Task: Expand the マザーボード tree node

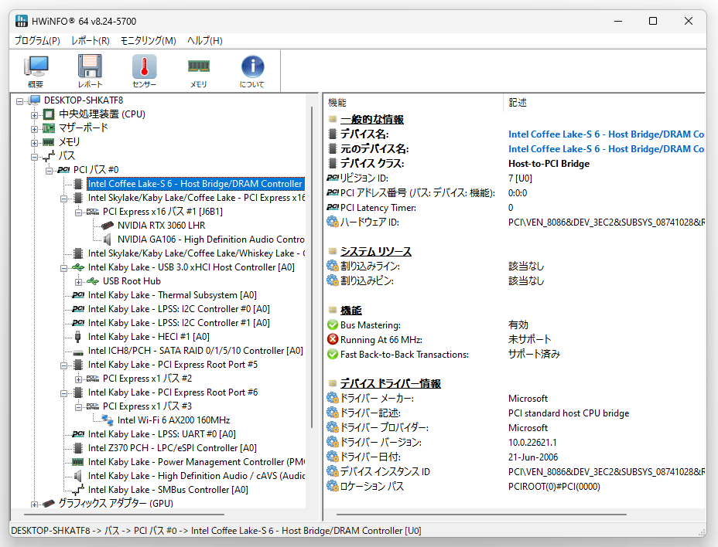Action: pos(34,129)
